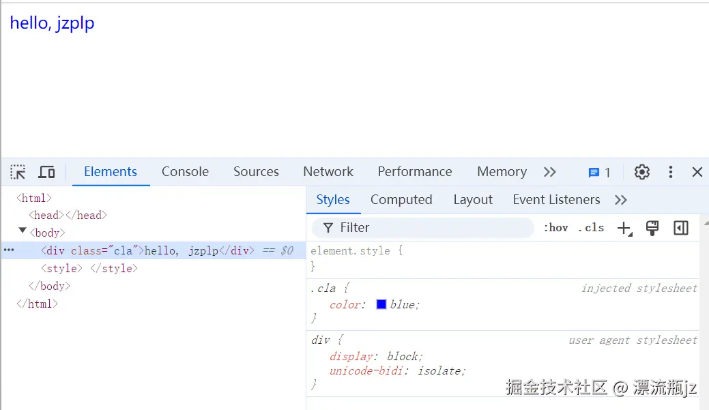Toggle device emulation mode
The height and width of the screenshot is (410, 709).
46,172
